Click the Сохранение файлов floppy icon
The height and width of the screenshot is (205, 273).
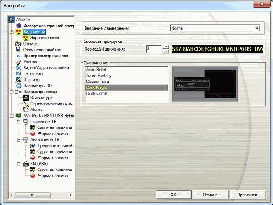coord(19,50)
